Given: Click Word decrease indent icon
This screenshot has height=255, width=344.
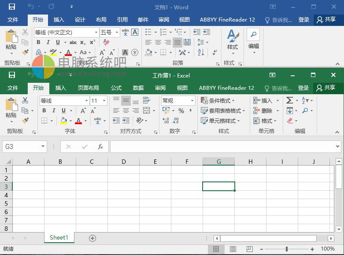Looking at the screenshot, I should point(197,32).
